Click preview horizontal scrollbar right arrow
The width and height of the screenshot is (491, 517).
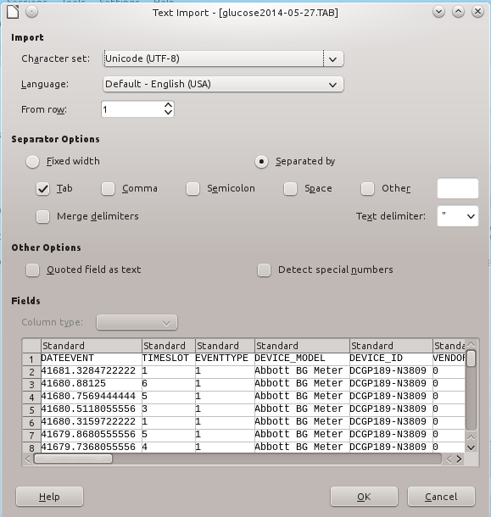[x=459, y=459]
